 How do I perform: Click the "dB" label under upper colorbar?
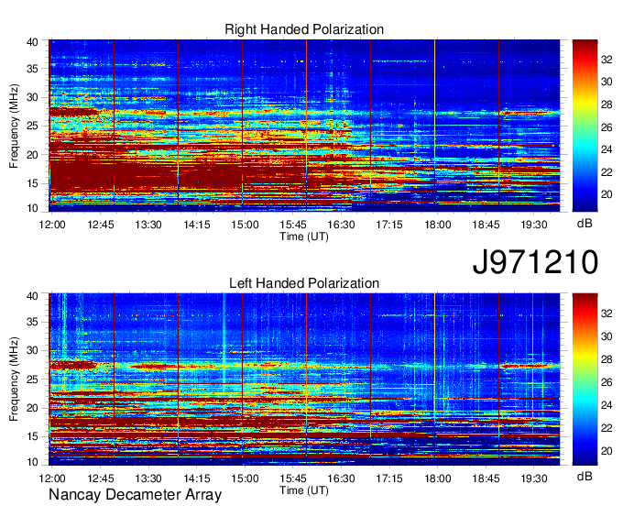pos(585,224)
